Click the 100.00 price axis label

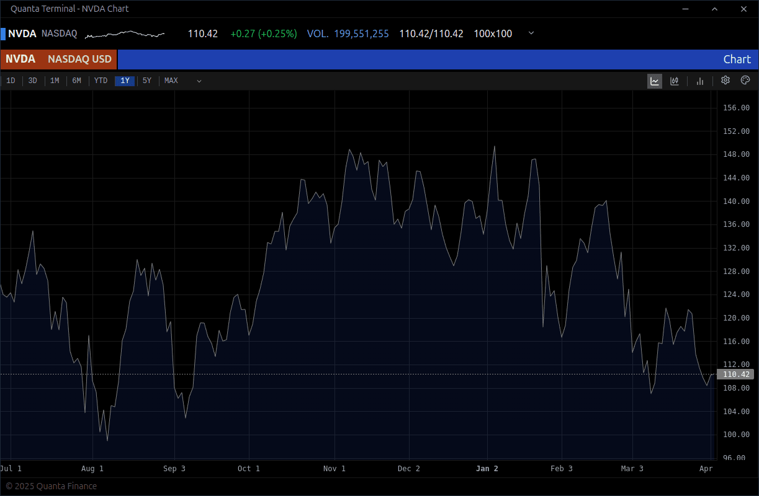(x=737, y=435)
